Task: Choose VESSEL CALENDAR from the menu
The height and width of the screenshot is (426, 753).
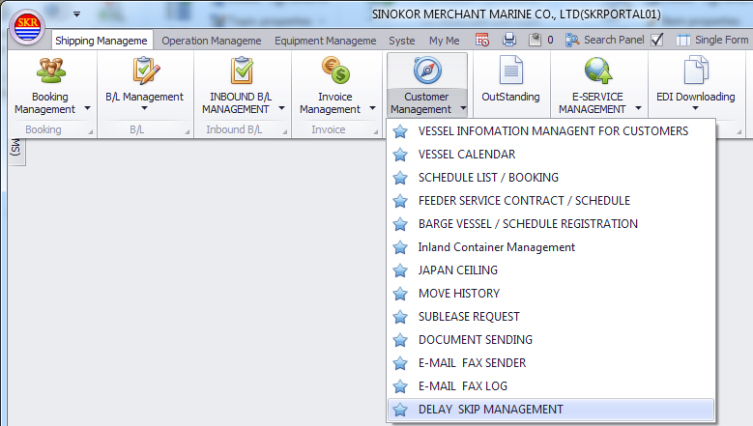Action: coord(466,155)
